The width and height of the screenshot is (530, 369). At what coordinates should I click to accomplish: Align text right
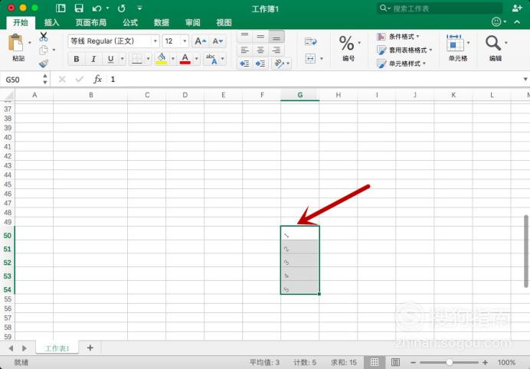tap(276, 50)
